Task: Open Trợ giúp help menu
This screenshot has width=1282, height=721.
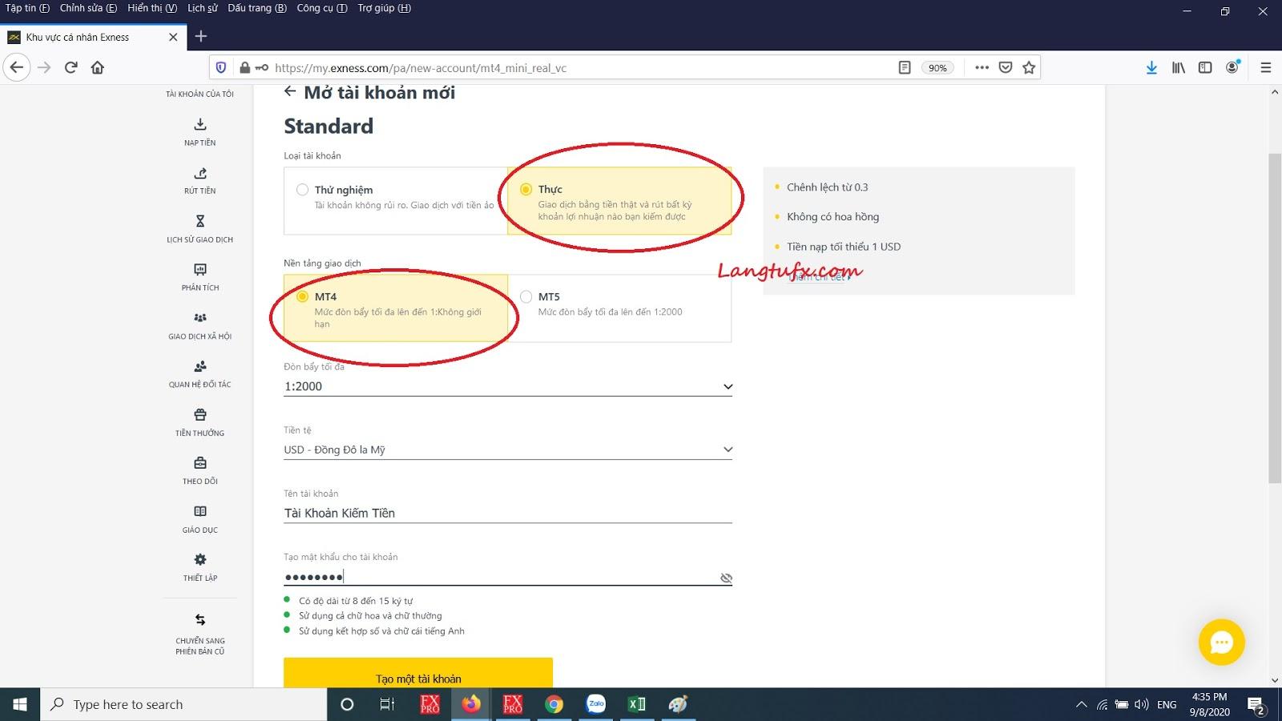Action: [x=385, y=8]
